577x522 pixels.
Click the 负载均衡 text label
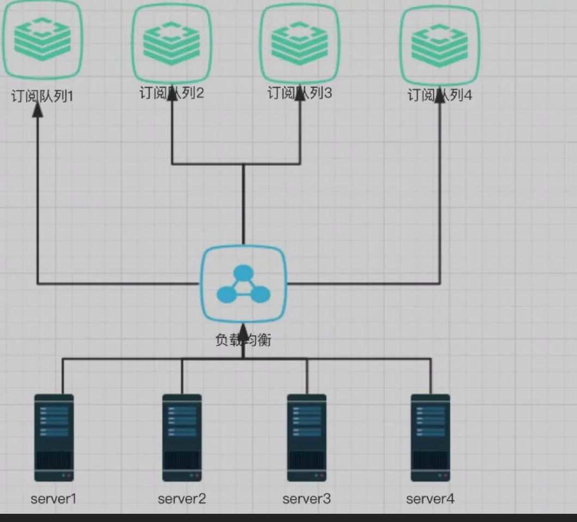[243, 340]
